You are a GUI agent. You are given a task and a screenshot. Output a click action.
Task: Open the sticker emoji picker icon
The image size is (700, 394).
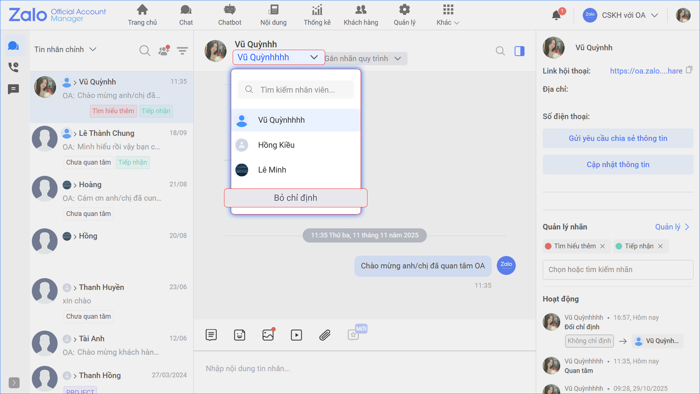(x=240, y=335)
